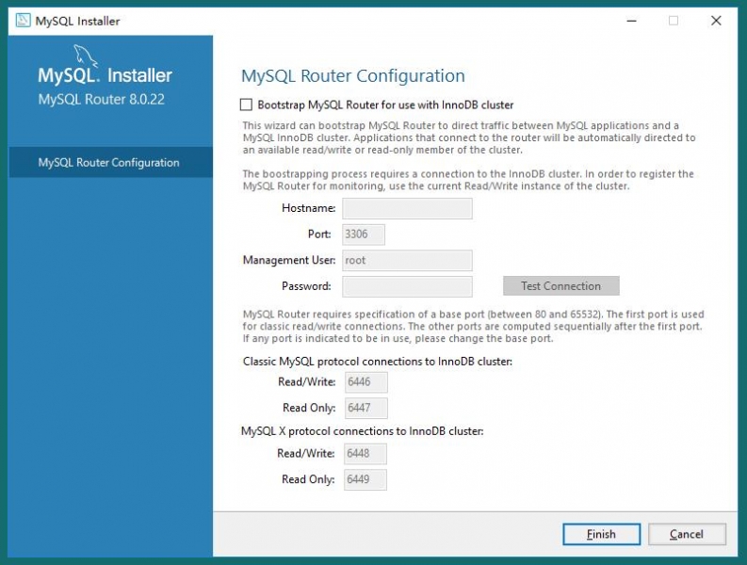Cancel the MySQL Router configuration
Image resolution: width=747 pixels, height=565 pixels.
pos(687,534)
